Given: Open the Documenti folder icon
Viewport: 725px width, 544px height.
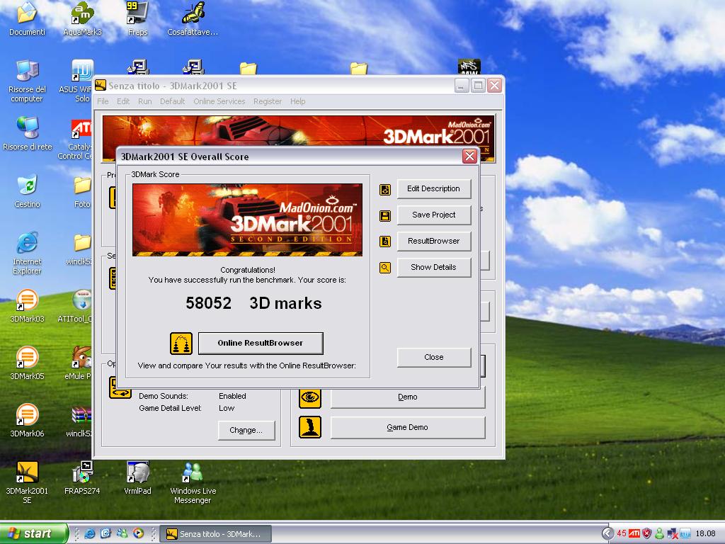Looking at the screenshot, I should click(28, 19).
